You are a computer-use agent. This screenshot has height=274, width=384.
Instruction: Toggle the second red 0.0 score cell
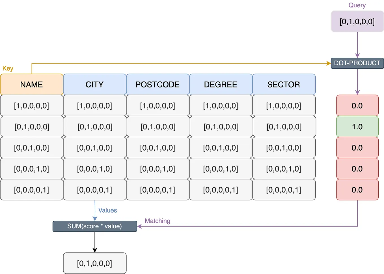[357, 148]
